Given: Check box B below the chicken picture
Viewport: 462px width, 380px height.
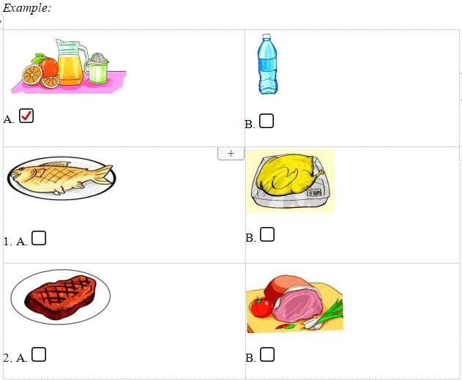Looking at the screenshot, I should (267, 234).
